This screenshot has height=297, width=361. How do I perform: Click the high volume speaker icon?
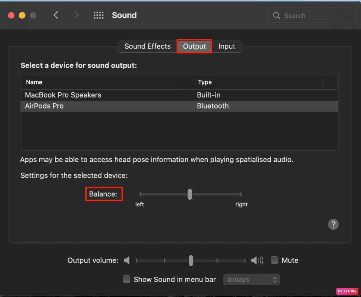pyautogui.click(x=257, y=260)
